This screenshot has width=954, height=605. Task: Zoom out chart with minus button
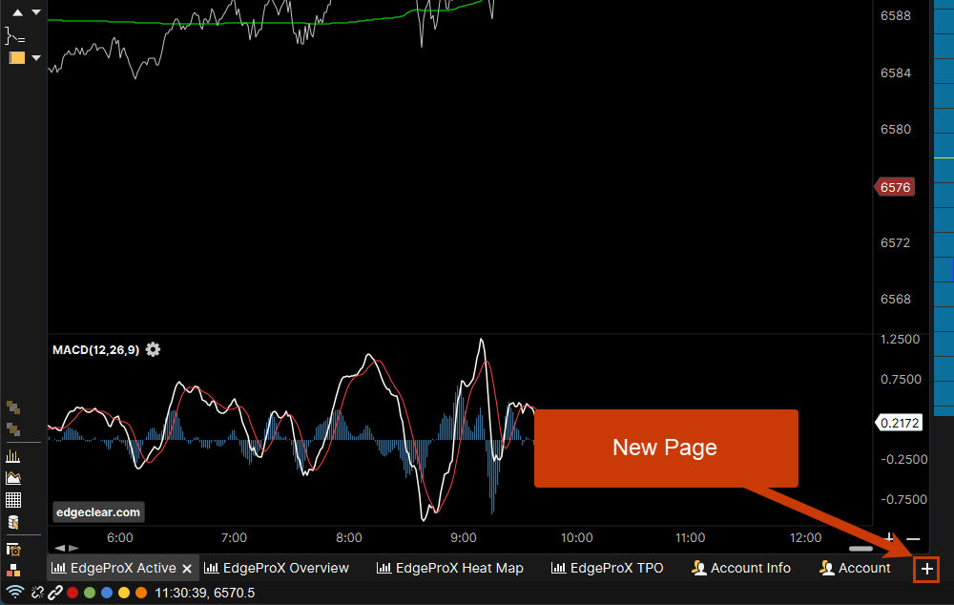[913, 539]
